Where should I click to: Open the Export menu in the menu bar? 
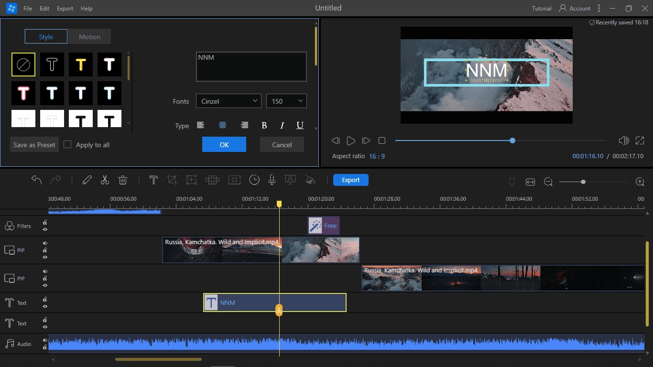pos(65,9)
